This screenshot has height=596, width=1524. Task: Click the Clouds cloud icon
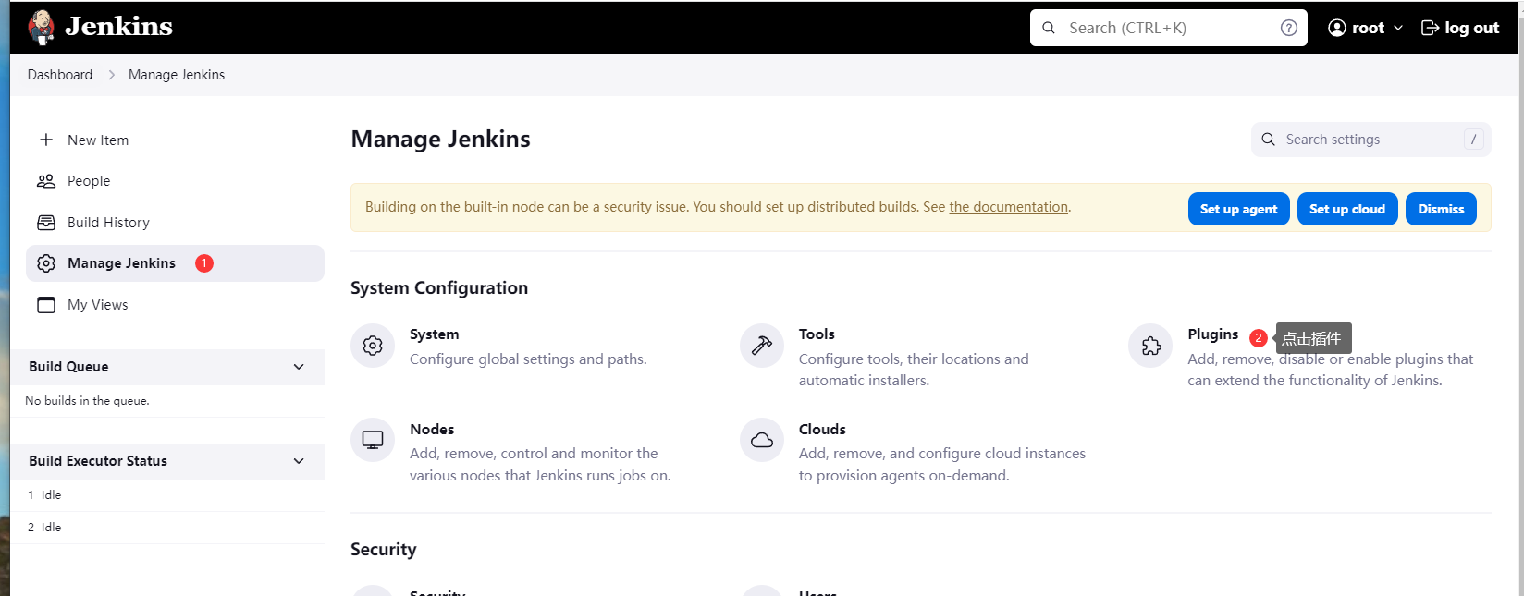tap(762, 440)
